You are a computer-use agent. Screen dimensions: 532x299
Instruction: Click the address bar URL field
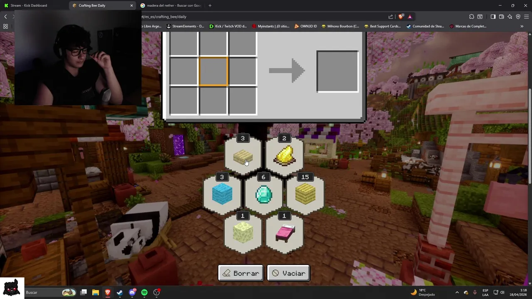click(264, 17)
